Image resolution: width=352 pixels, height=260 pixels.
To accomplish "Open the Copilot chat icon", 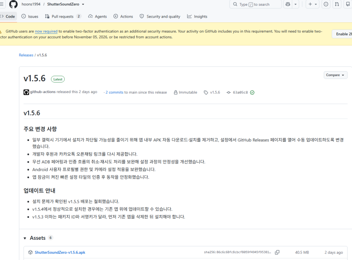I will (288, 4).
